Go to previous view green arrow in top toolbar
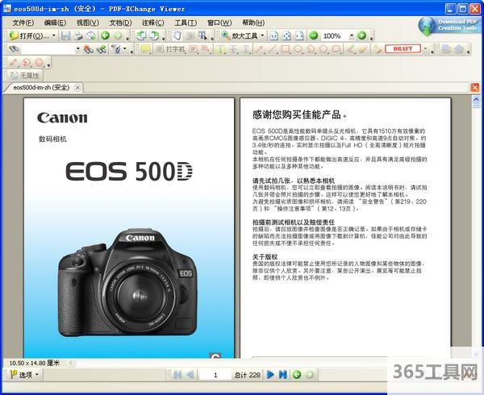Image resolution: width=484 pixels, height=395 pixels. point(105,35)
